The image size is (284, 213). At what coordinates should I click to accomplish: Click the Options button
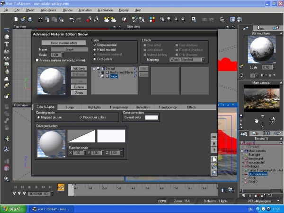[x=79, y=87]
